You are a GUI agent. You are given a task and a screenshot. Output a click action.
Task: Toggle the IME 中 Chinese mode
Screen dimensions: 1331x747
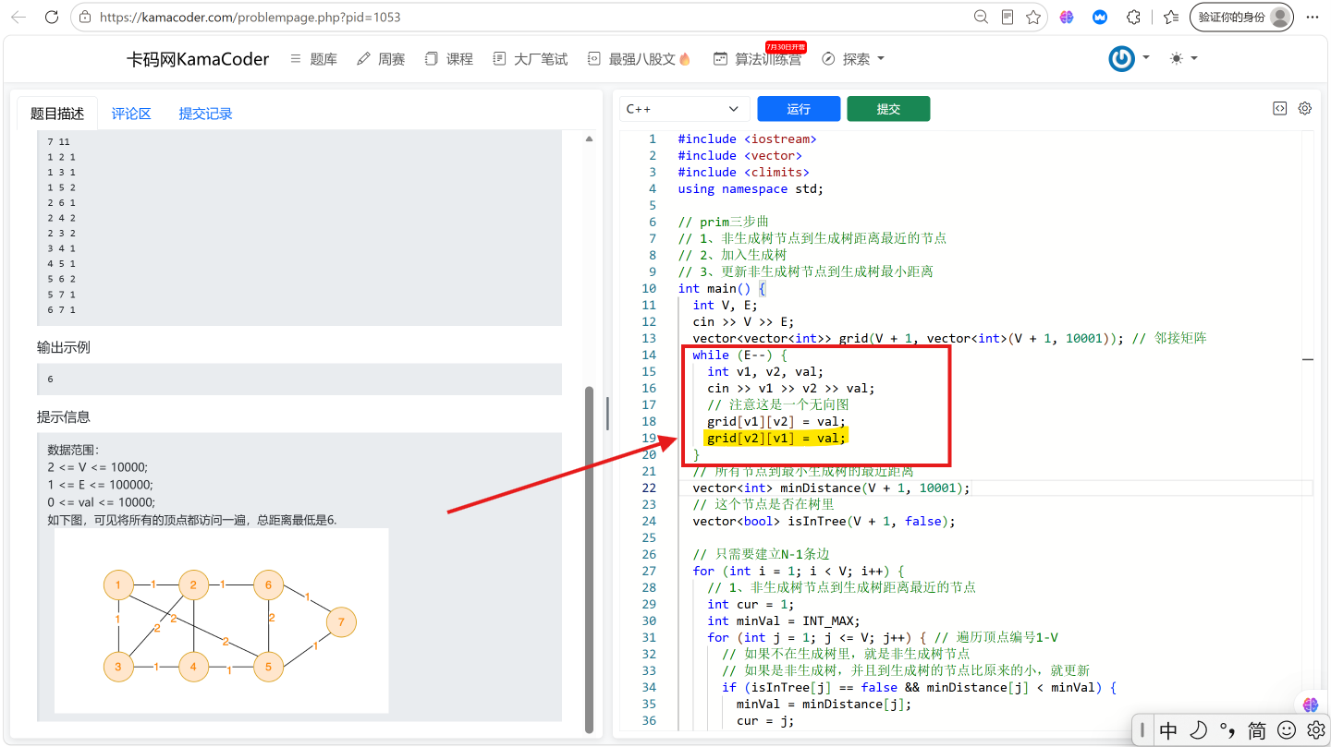[x=1168, y=730]
